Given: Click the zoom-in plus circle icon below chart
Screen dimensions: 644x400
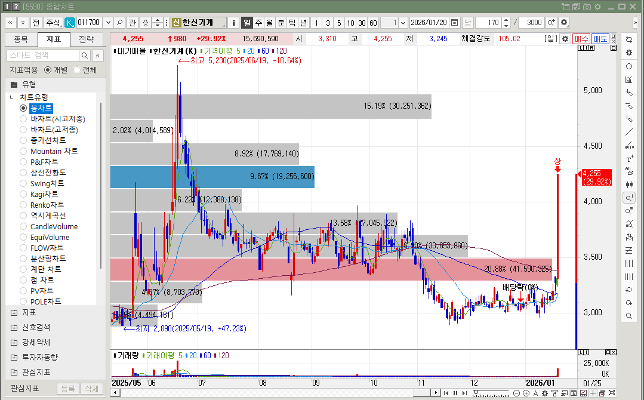Looking at the screenshot, I should tap(526, 393).
